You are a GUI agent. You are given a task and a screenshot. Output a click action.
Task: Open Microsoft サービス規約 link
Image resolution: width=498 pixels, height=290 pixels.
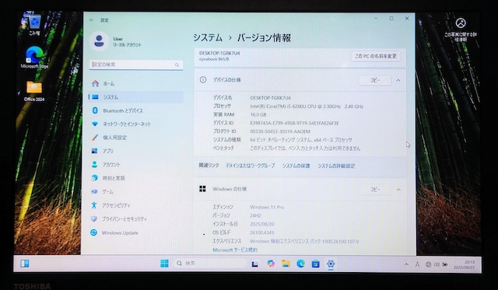click(235, 250)
